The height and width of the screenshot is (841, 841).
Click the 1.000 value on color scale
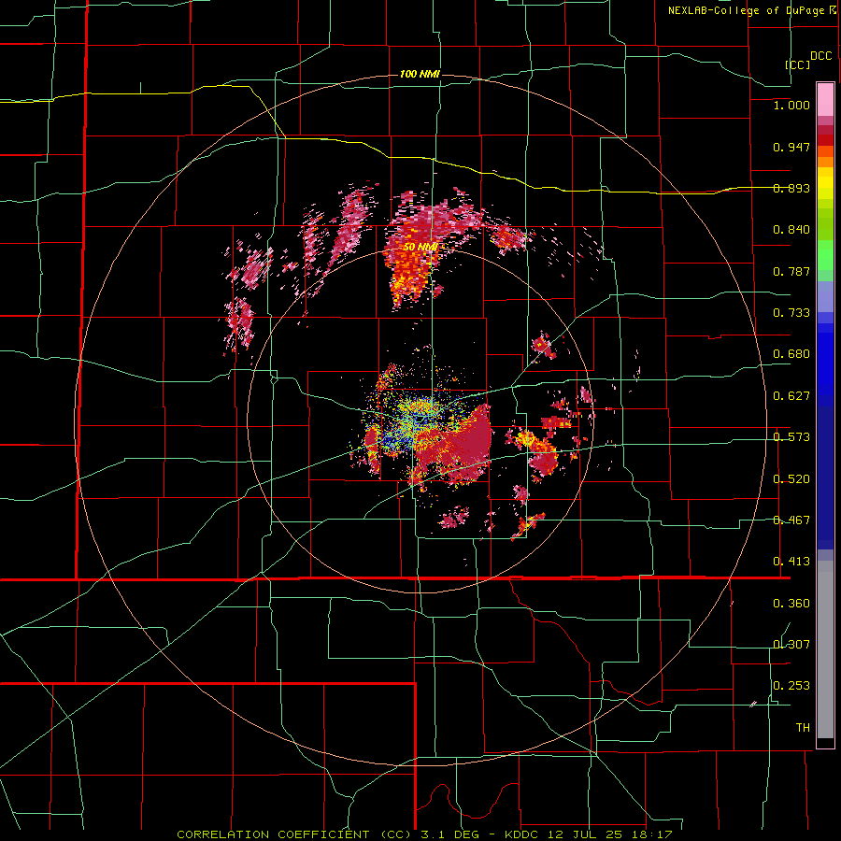[791, 105]
